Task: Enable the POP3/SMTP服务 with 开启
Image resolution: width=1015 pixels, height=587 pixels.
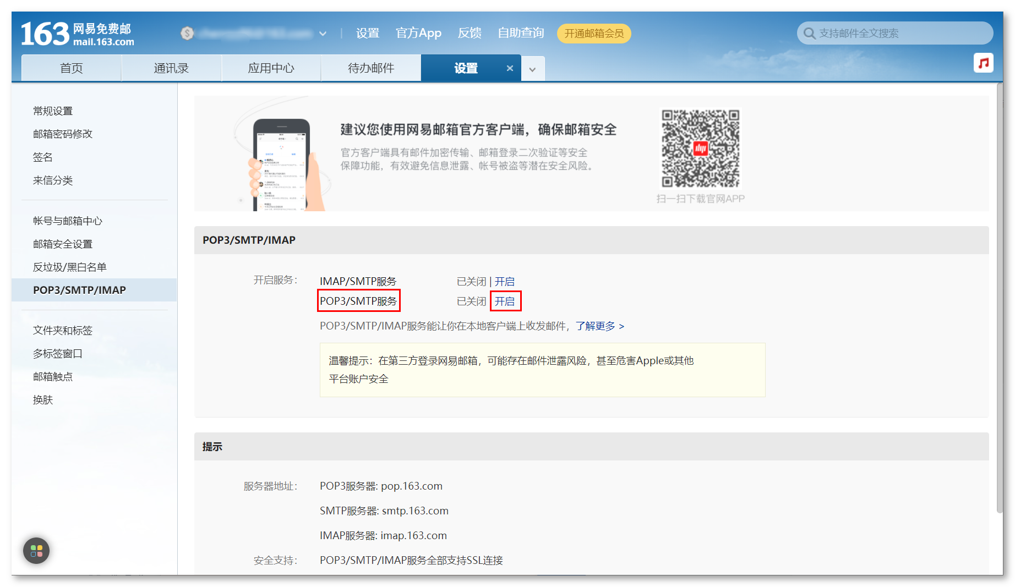Action: coord(505,301)
